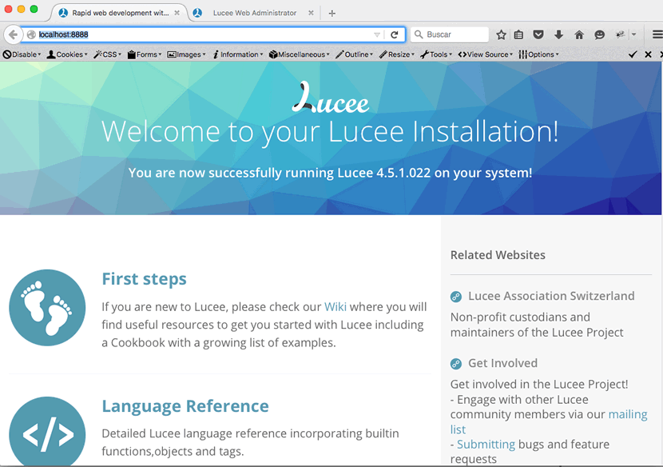The height and width of the screenshot is (467, 663).
Task: Open Firebug with the bug icon
Action: point(621,34)
